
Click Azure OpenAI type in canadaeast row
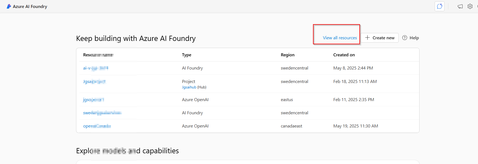195,126
